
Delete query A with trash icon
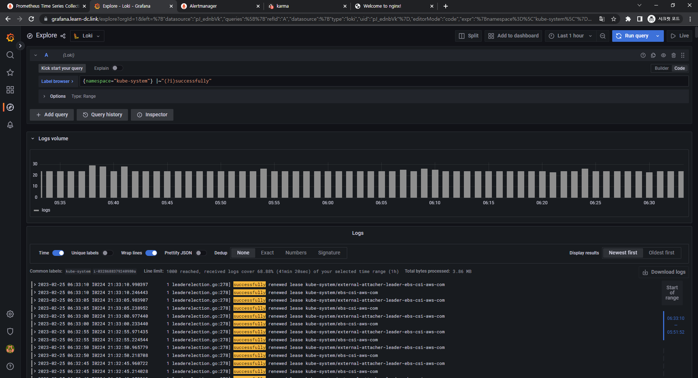tap(673, 55)
